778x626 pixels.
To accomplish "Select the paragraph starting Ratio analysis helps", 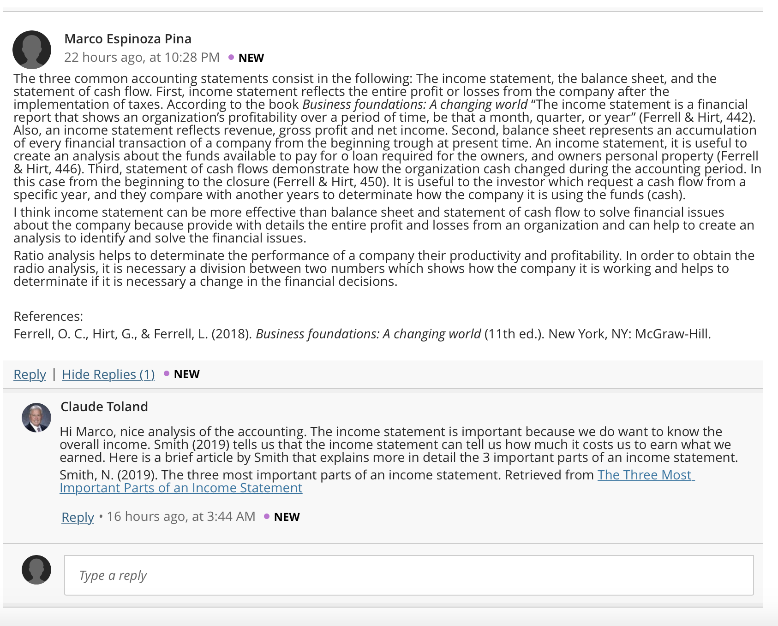I will point(384,268).
